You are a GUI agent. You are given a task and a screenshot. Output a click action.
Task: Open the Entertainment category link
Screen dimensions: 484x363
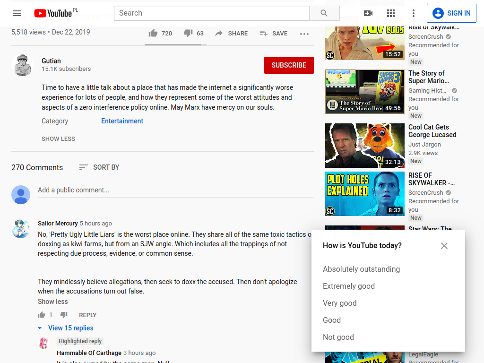coord(122,121)
